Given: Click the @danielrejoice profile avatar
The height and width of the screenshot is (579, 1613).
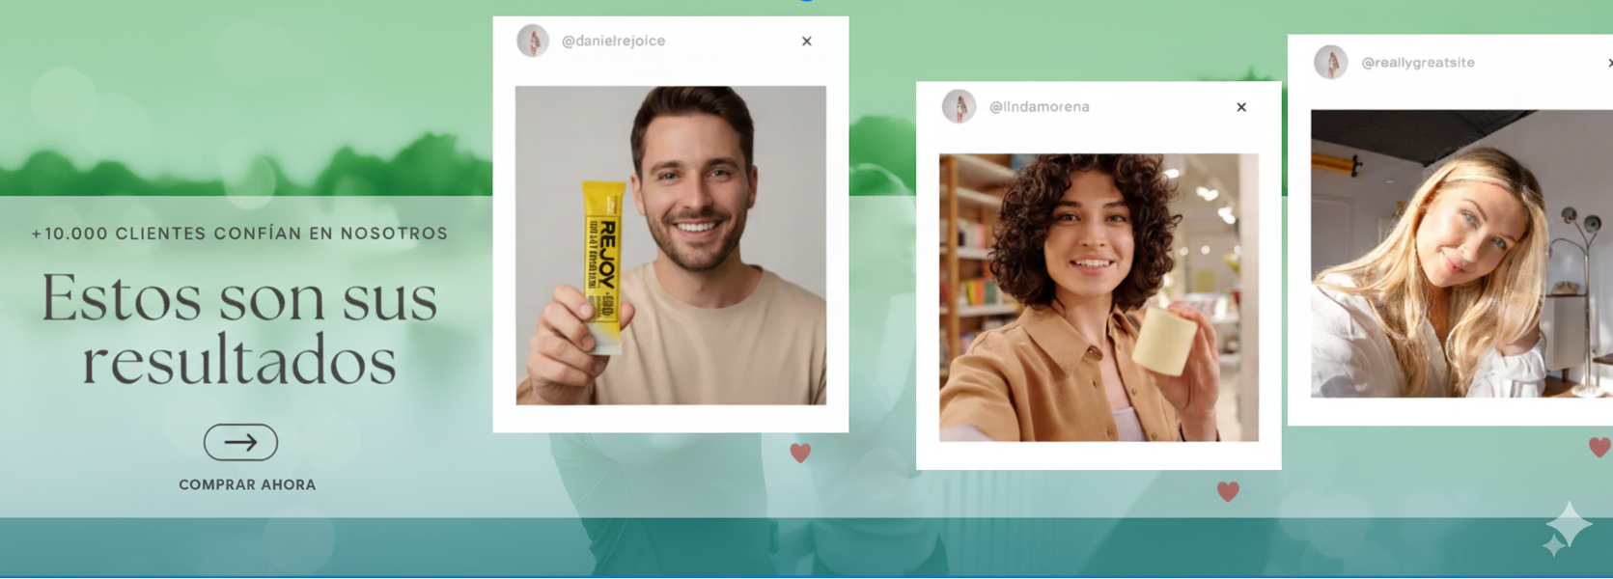Looking at the screenshot, I should point(533,41).
